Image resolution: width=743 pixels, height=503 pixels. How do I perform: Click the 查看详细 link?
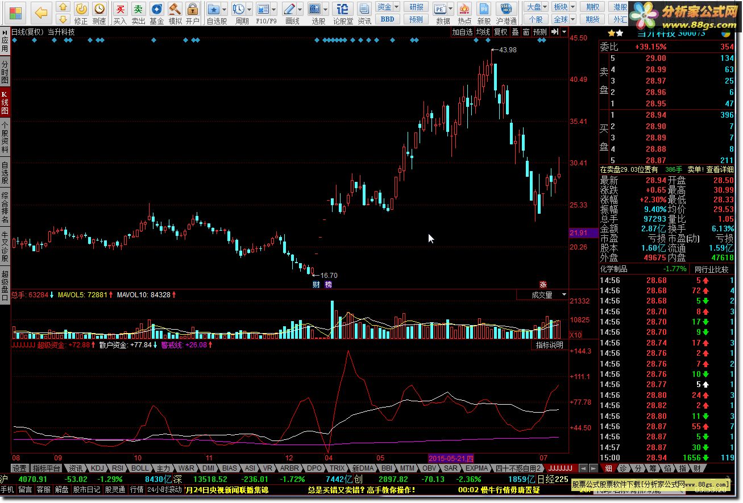point(720,169)
